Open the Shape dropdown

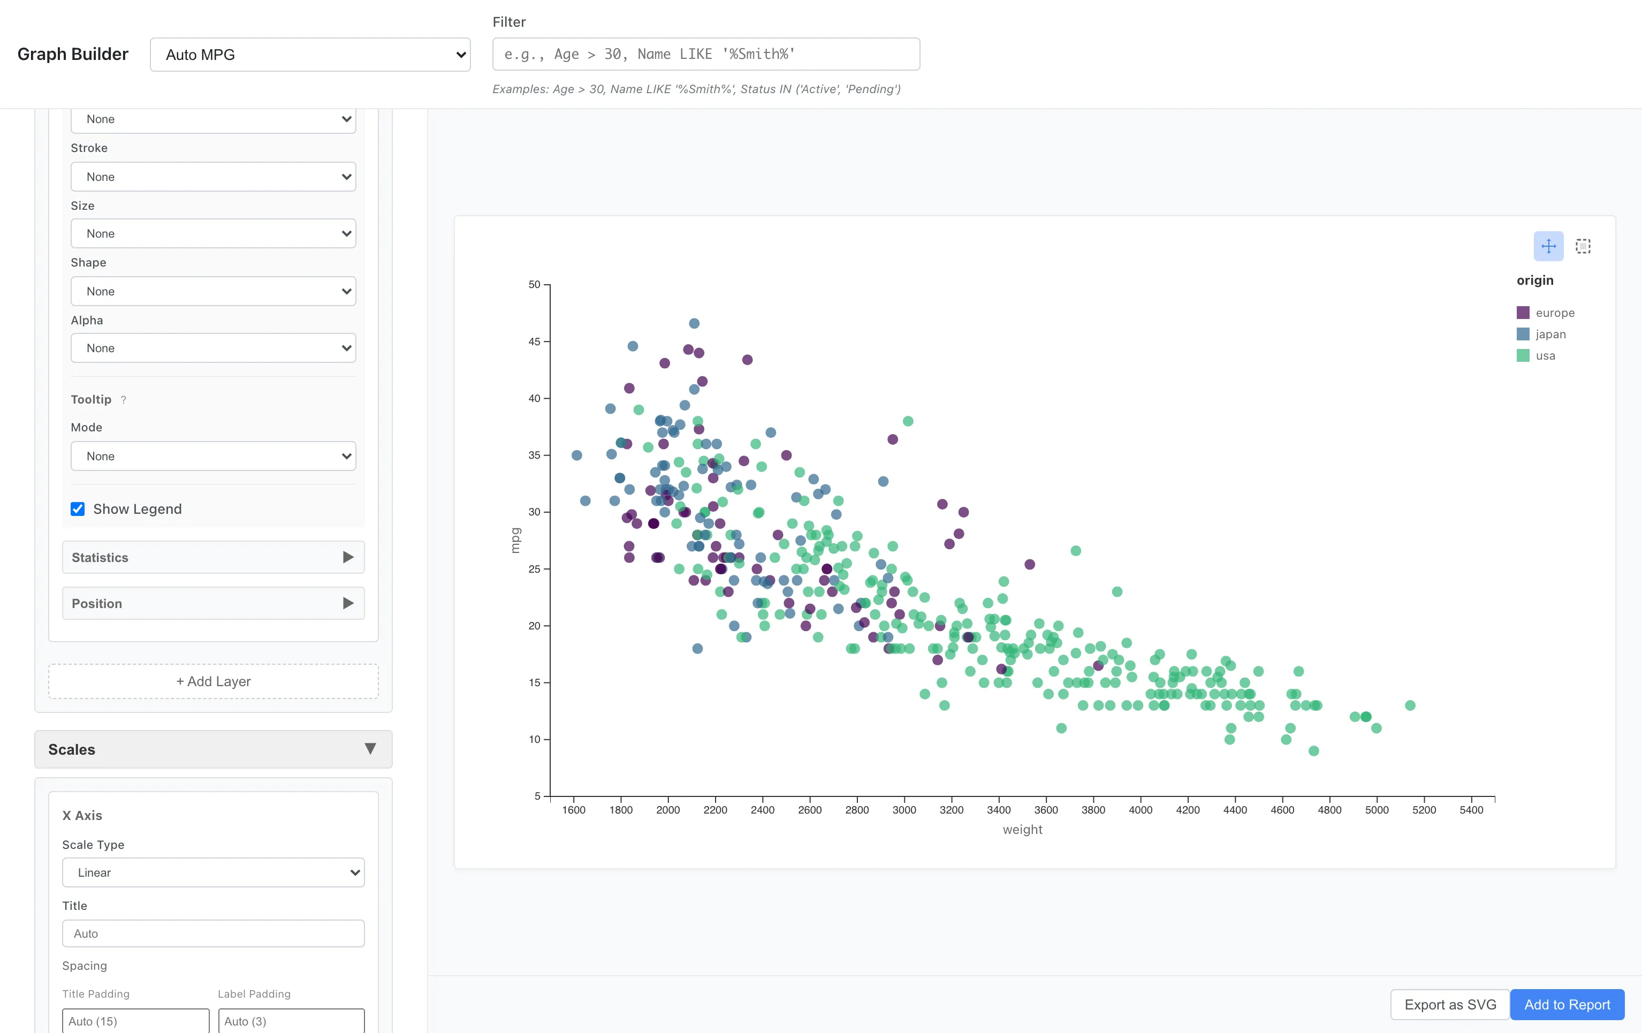click(214, 291)
